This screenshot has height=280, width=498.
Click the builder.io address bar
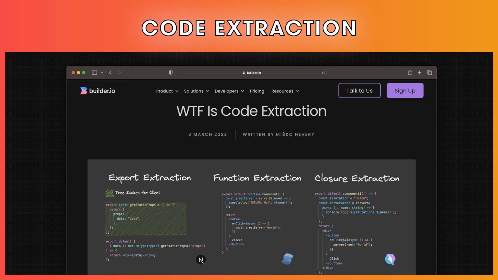pos(251,73)
